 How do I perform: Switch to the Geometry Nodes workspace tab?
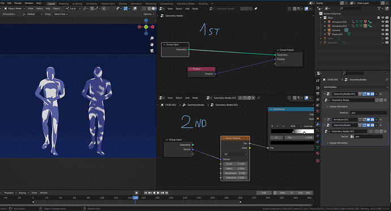pyautogui.click(x=185, y=4)
